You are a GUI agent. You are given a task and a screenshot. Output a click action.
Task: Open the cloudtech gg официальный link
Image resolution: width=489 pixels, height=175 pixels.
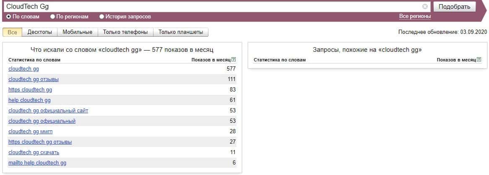[42, 121]
